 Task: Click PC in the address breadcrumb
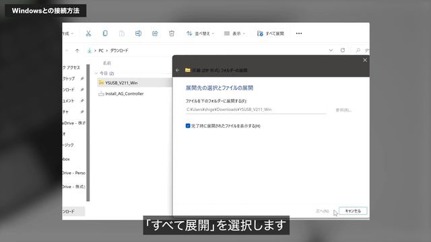[x=101, y=50]
